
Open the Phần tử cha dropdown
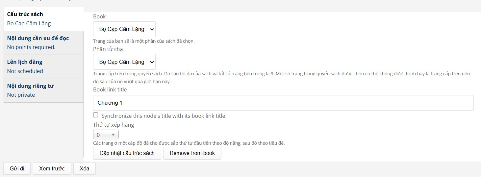coord(124,62)
